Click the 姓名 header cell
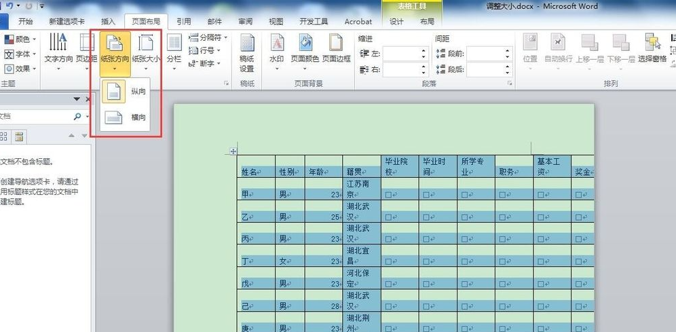 [x=256, y=166]
